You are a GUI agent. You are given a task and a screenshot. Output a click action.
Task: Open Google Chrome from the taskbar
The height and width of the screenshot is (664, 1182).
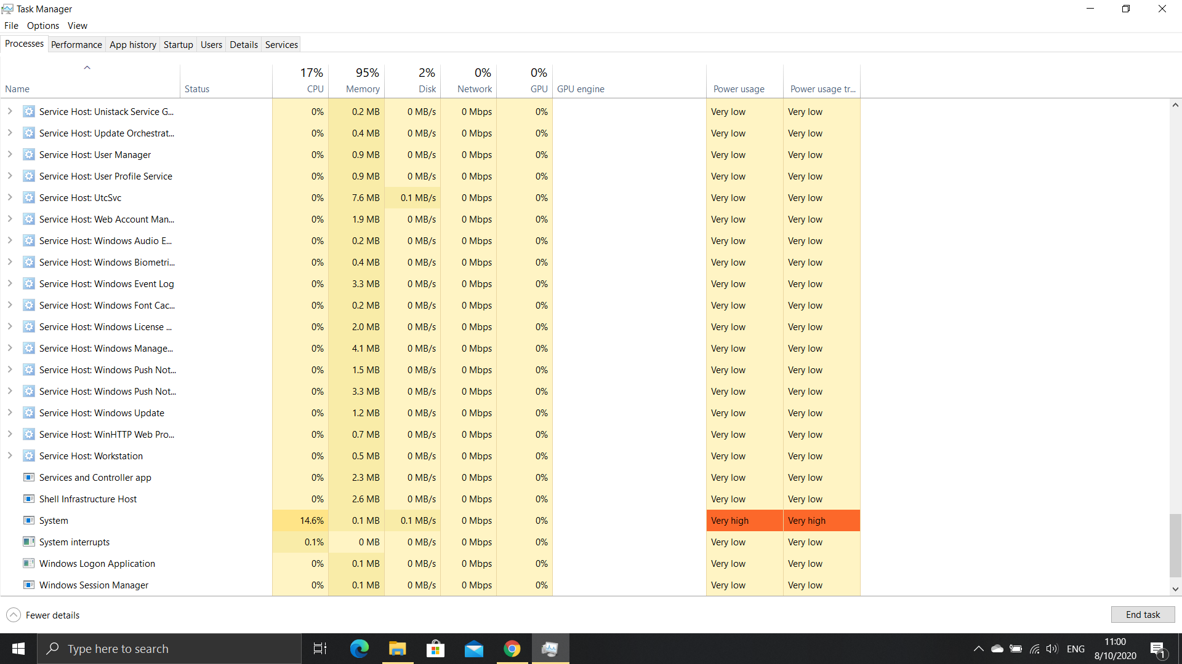point(512,649)
